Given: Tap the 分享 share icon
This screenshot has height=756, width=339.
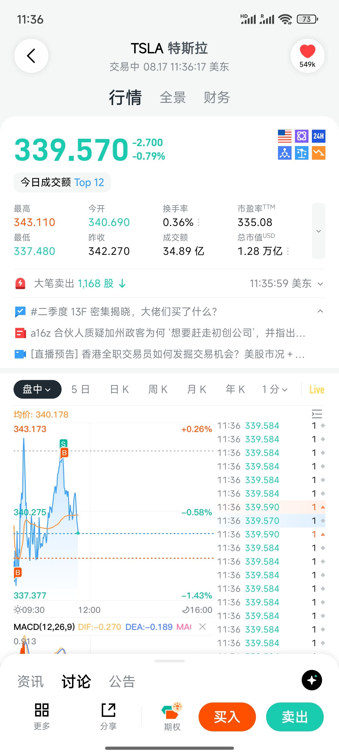Looking at the screenshot, I should [x=108, y=717].
